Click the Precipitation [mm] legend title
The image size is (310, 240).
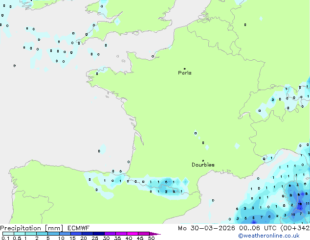(x=32, y=228)
